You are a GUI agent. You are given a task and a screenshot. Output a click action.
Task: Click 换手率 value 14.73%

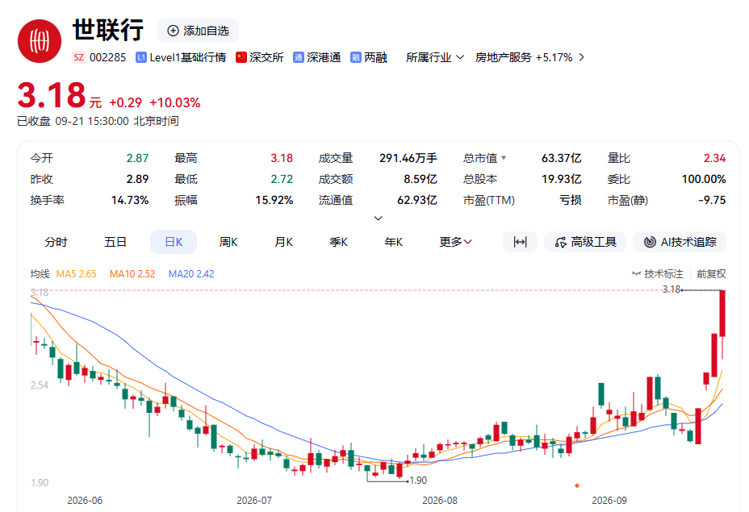(x=130, y=200)
